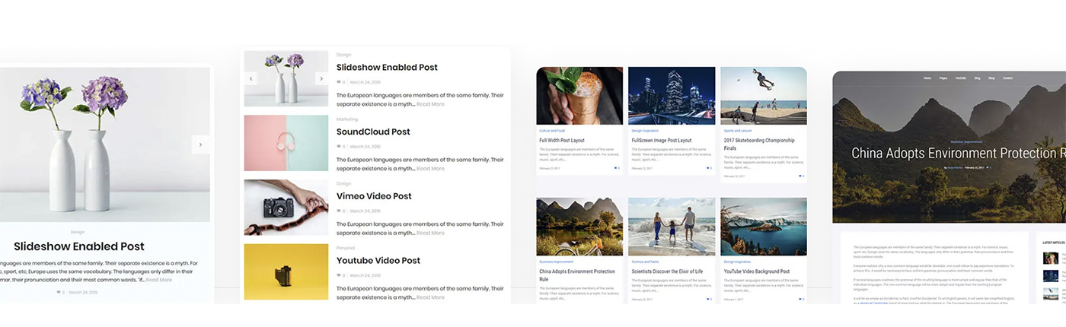Click comment icon under Youtube Video Post title

coord(339,275)
